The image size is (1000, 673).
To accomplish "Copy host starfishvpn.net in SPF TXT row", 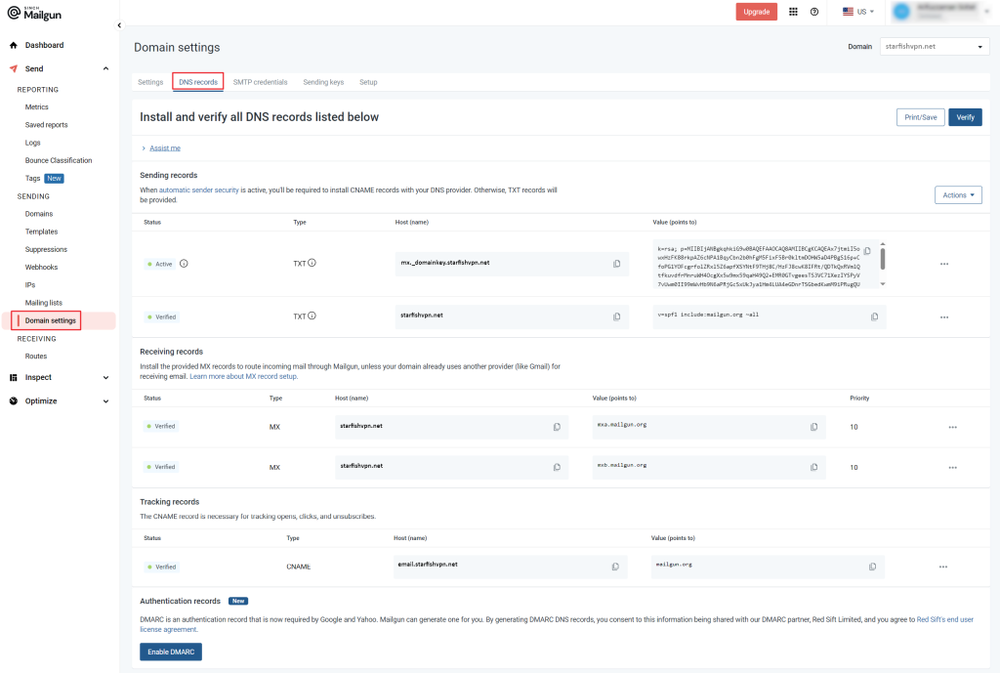I will (617, 316).
